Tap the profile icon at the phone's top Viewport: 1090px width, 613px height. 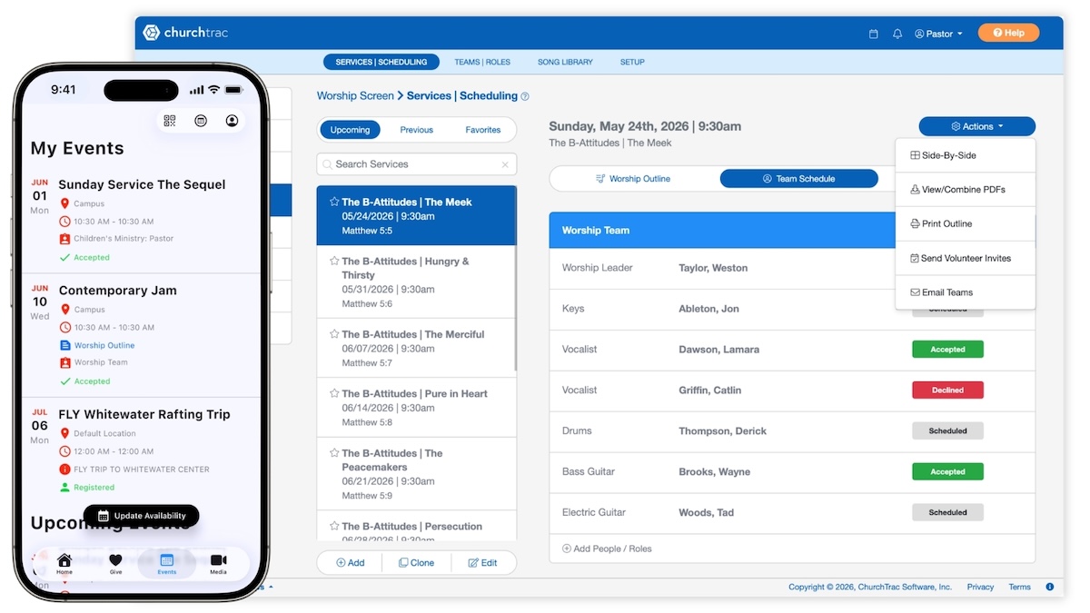pos(232,121)
